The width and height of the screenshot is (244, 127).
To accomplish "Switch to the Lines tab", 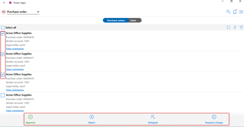I will click(x=133, y=20).
